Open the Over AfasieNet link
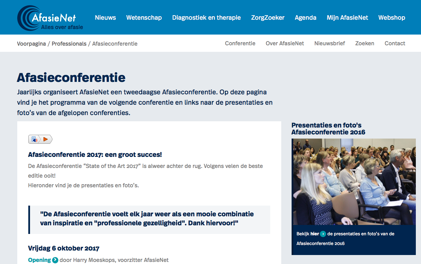Viewport: 421px width, 264px height. point(285,43)
